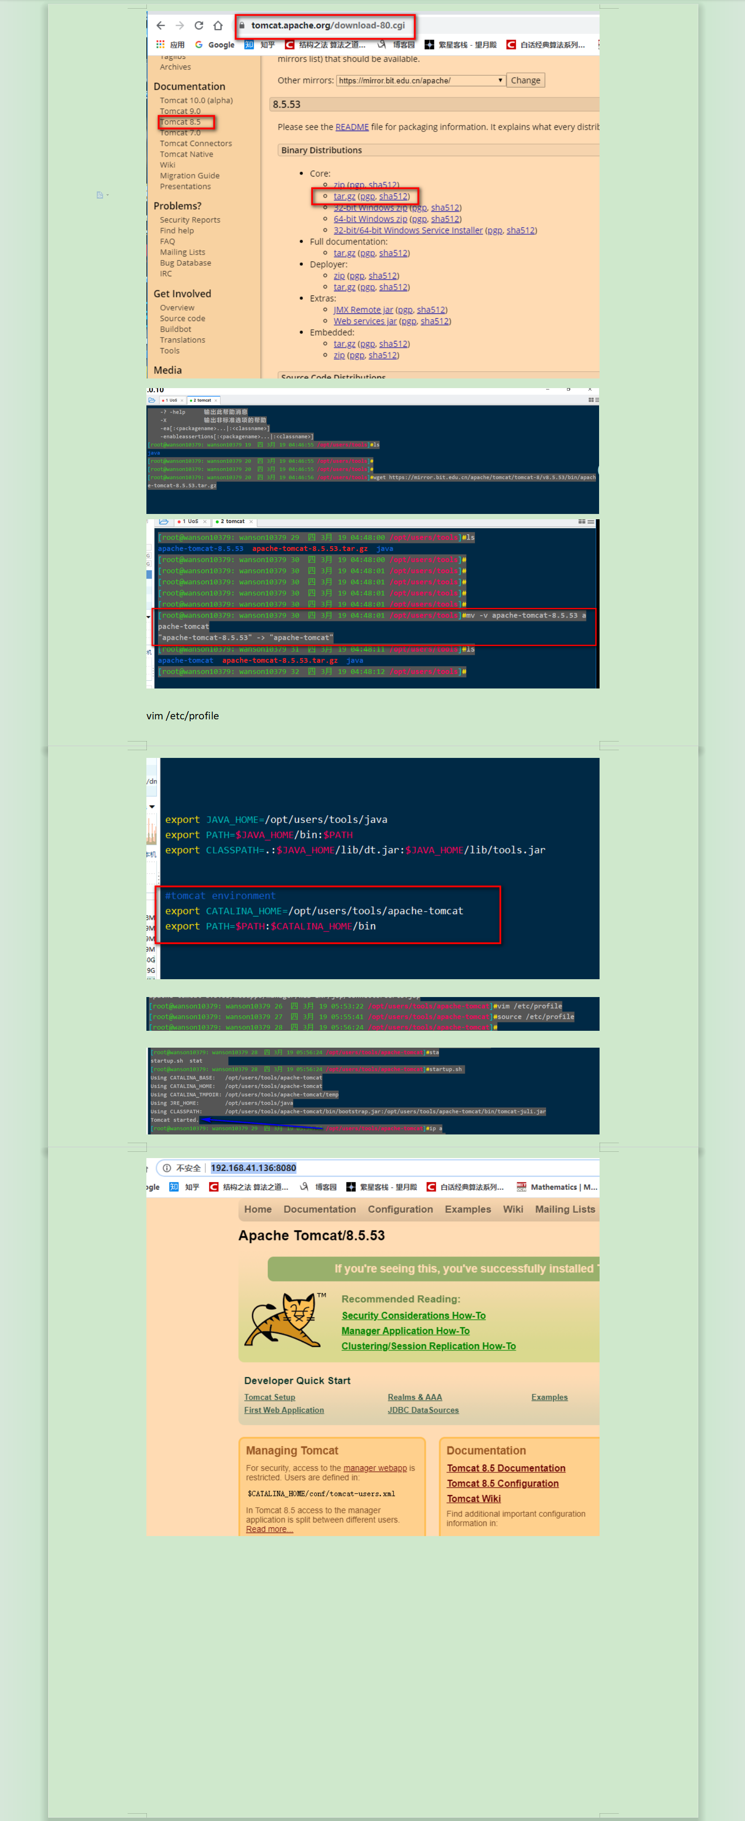Download the Core tar.gz link
The image size is (745, 1821).
click(345, 197)
